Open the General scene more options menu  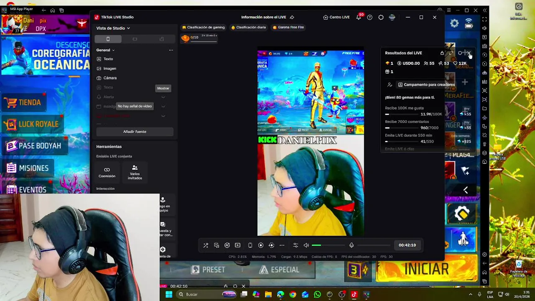[171, 50]
